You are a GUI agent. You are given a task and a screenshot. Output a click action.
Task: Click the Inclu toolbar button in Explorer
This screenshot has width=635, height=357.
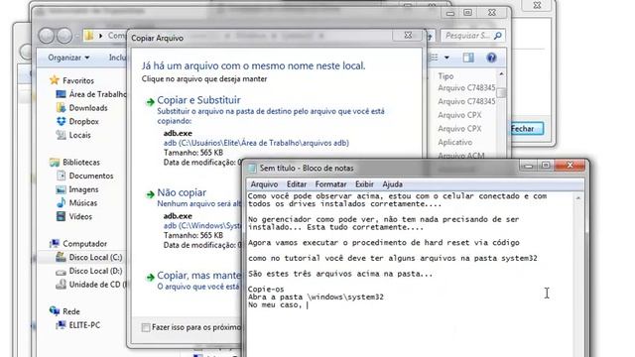(117, 58)
